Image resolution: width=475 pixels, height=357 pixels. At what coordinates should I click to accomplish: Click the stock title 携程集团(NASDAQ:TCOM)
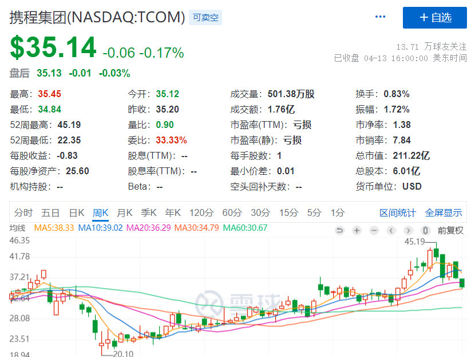click(97, 17)
